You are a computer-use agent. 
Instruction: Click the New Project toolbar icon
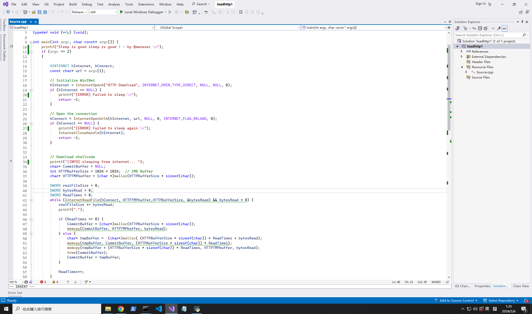25,12
